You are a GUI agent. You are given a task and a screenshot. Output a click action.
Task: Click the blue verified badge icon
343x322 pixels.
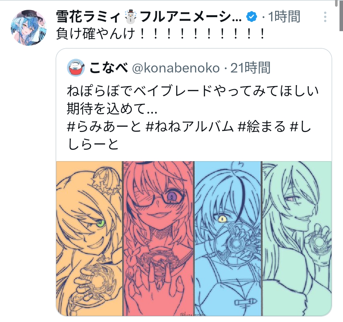pos(252,17)
